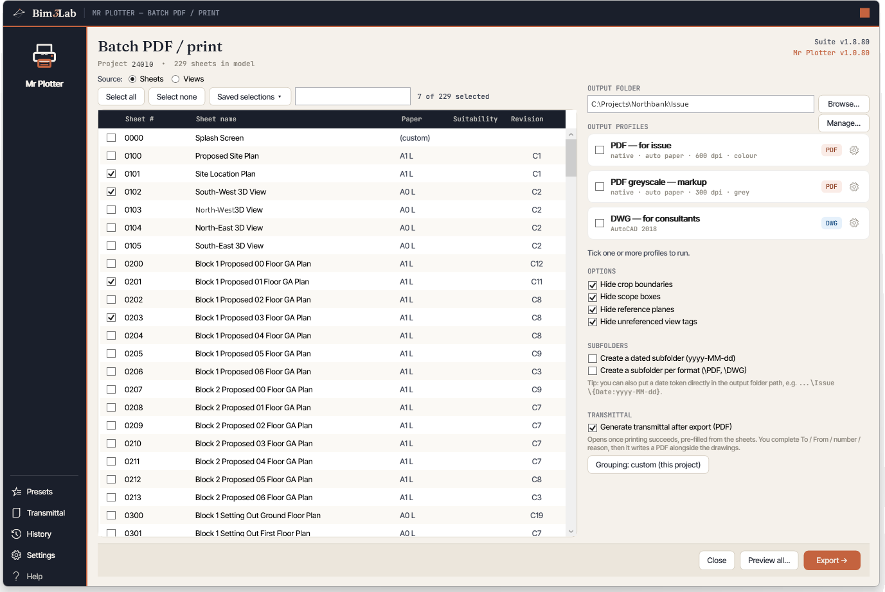
Task: Click the BimLab logo icon
Action: [19, 13]
